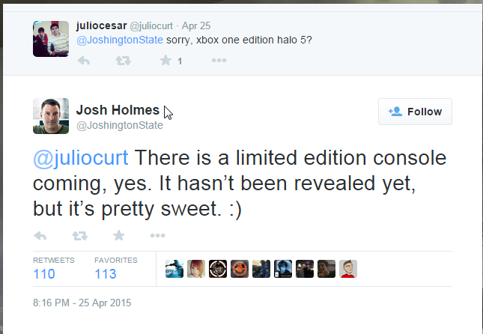Retweet Josh Holmes' console tweet
The height and width of the screenshot is (334, 483).
[79, 235]
